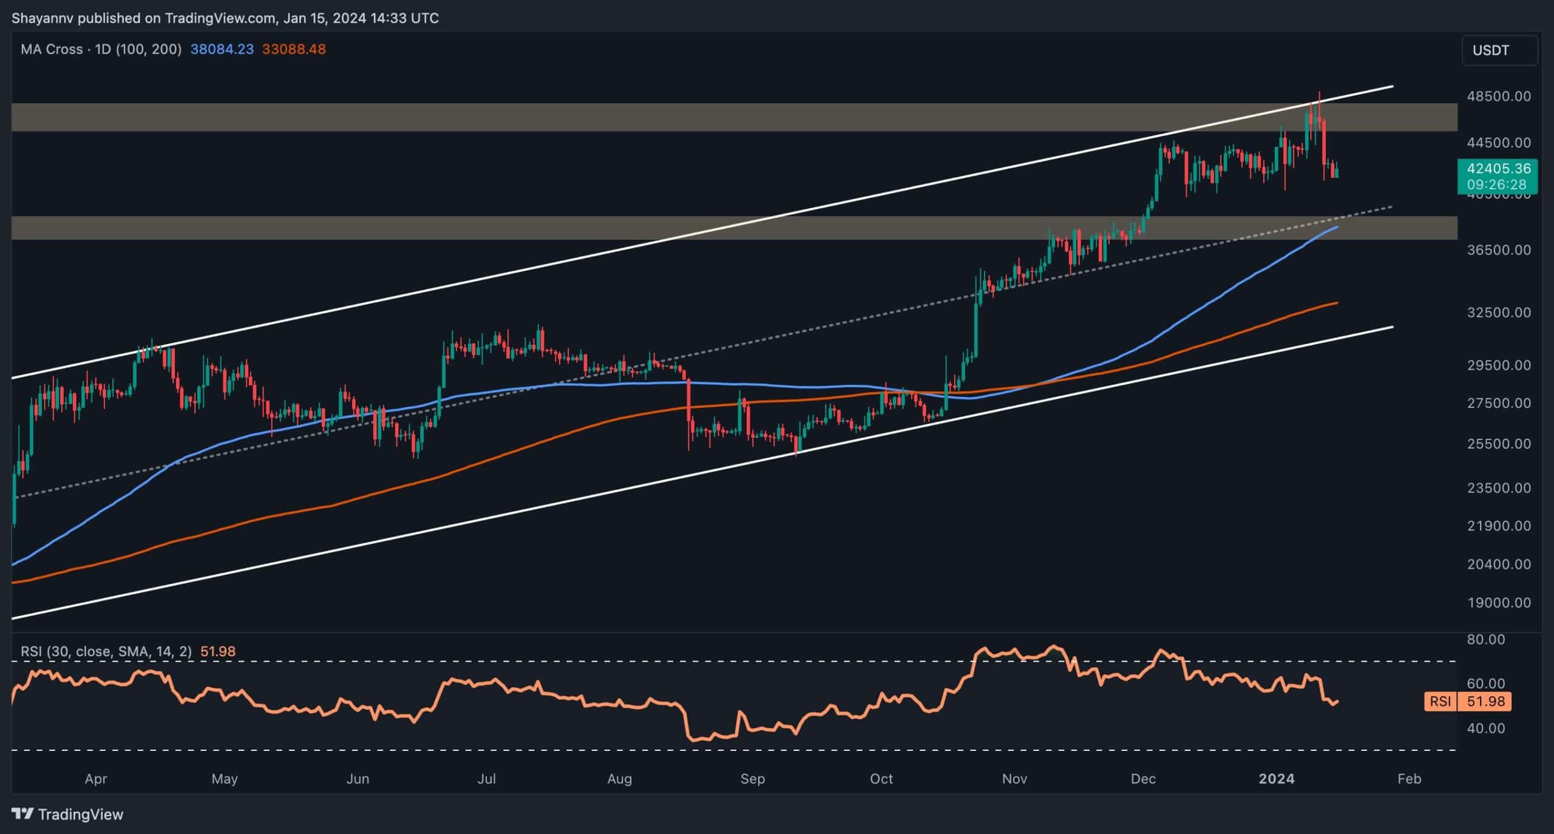Click the 25500.00 price axis label
Viewport: 1554px width, 834px height.
1498,444
